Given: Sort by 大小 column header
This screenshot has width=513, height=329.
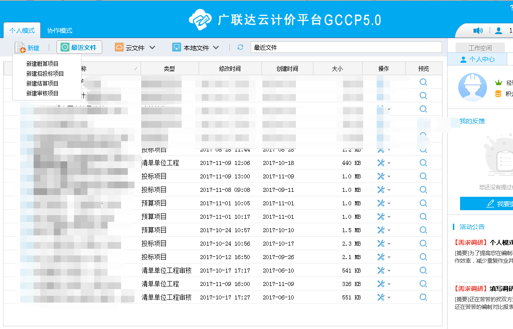Looking at the screenshot, I should click(338, 69).
